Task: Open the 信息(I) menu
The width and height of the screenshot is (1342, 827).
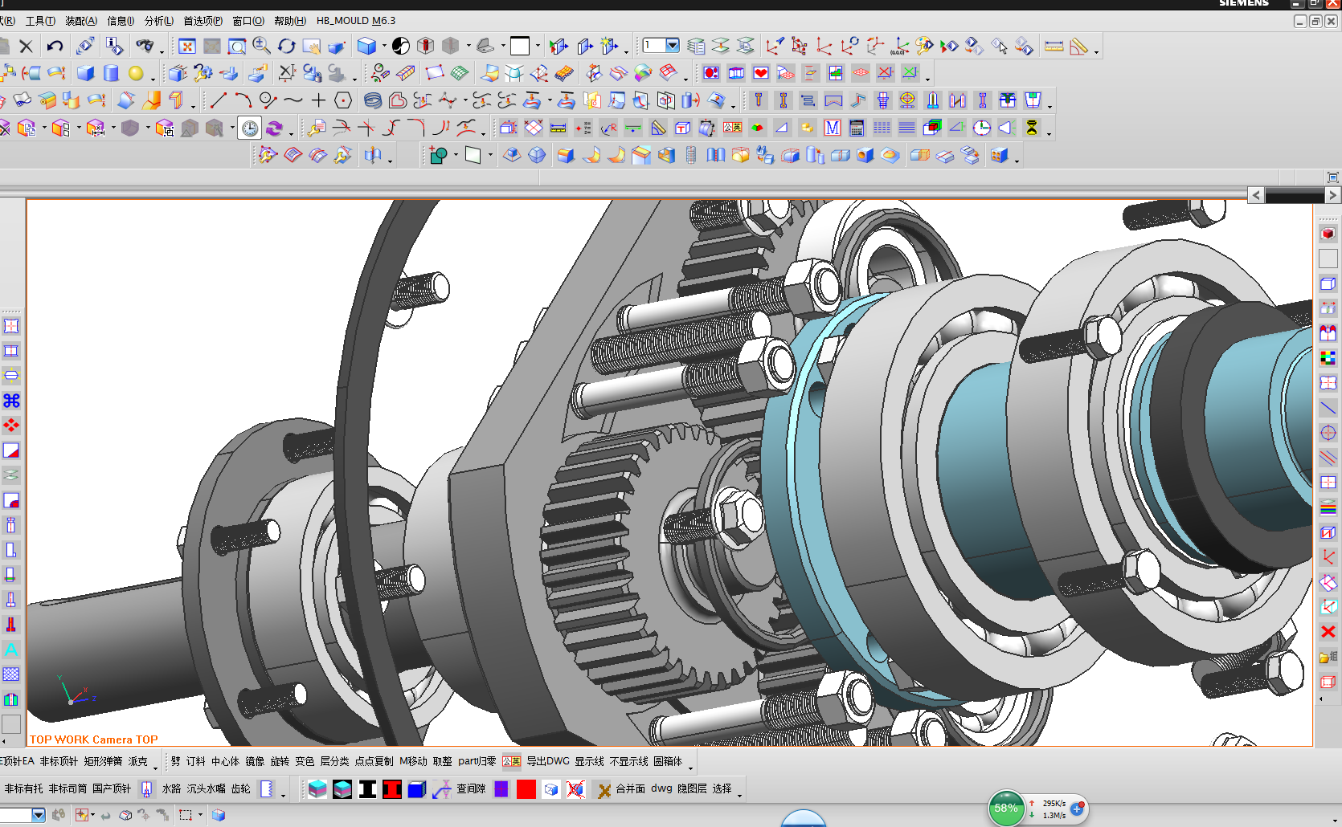Action: (x=121, y=21)
